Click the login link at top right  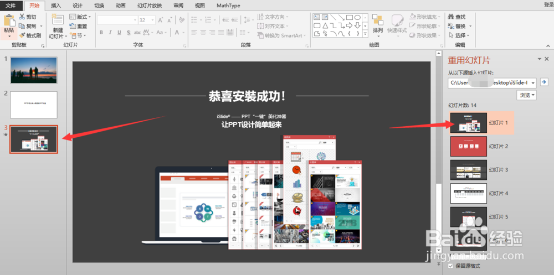(x=548, y=4)
